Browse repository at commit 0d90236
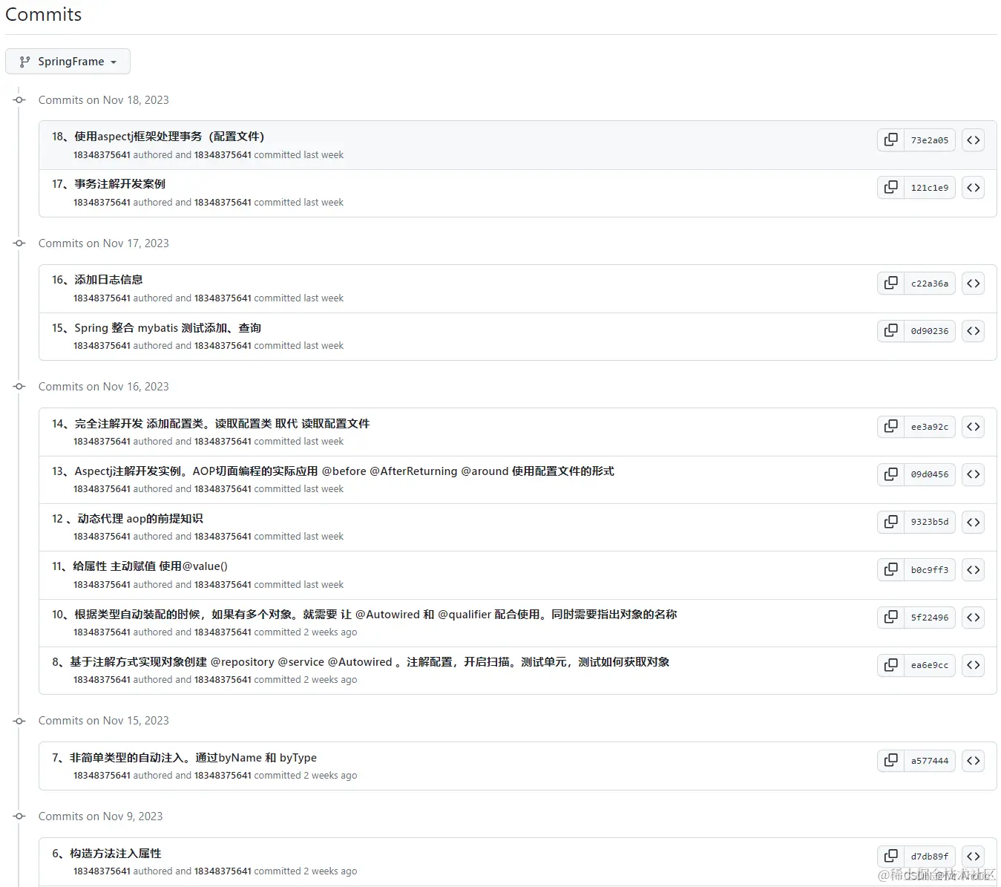This screenshot has height=887, width=1001. point(974,330)
